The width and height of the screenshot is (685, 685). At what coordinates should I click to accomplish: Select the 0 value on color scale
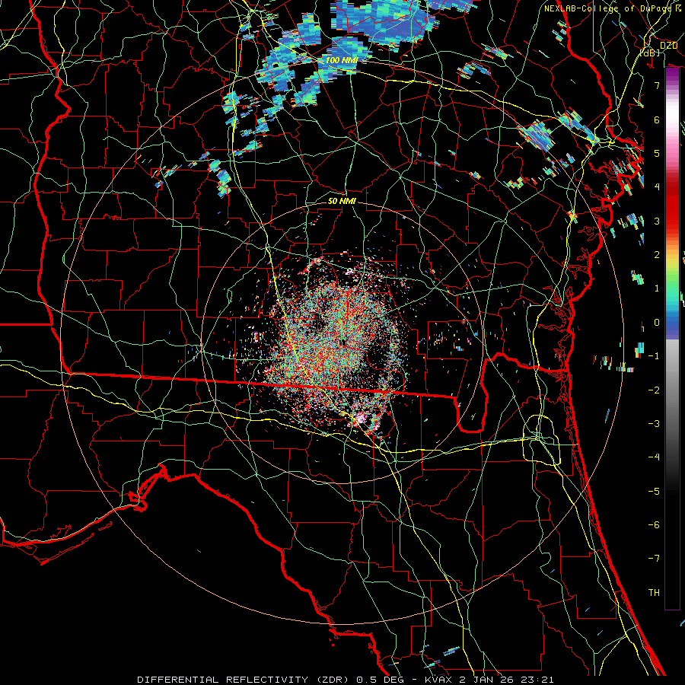[657, 322]
